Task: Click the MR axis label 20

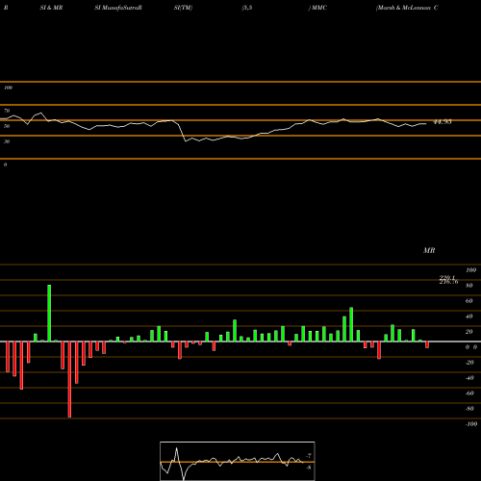Action: pos(469,332)
